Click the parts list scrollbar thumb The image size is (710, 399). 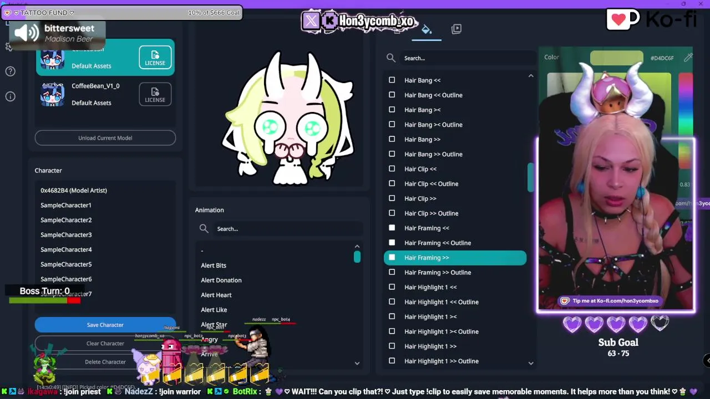click(x=530, y=178)
